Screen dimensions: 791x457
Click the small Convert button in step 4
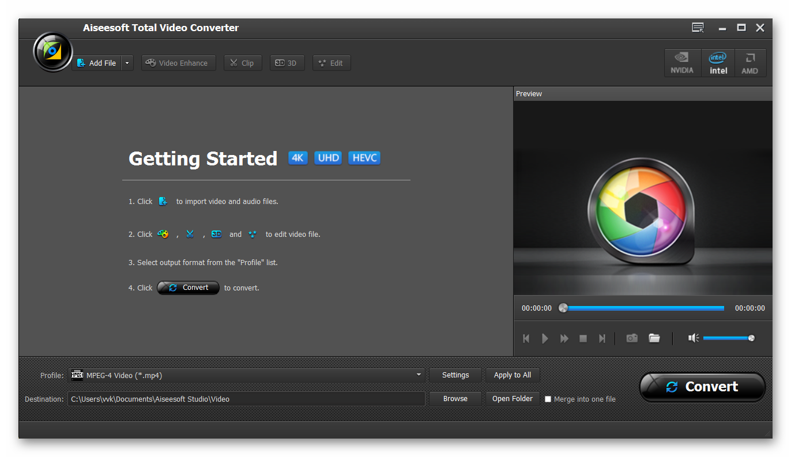click(x=189, y=288)
